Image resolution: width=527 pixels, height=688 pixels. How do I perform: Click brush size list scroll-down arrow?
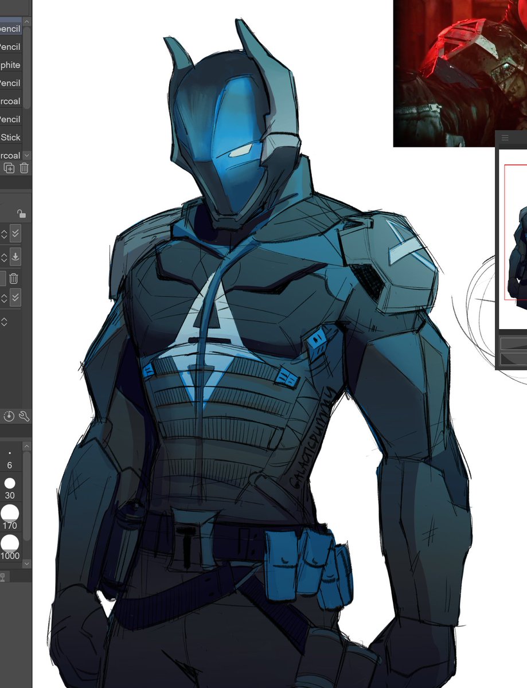(x=26, y=564)
